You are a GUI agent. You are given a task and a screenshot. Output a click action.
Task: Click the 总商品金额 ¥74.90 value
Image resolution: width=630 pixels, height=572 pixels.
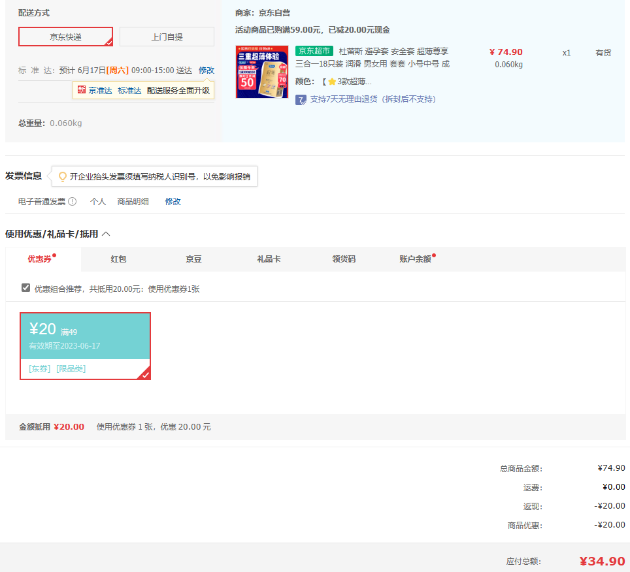(612, 468)
